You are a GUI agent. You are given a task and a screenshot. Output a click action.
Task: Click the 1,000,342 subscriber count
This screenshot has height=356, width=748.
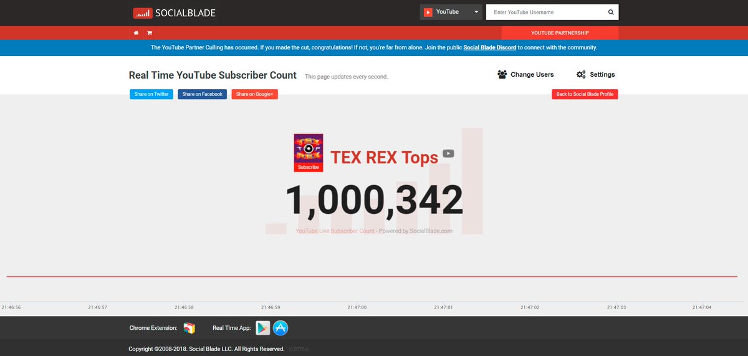(375, 200)
